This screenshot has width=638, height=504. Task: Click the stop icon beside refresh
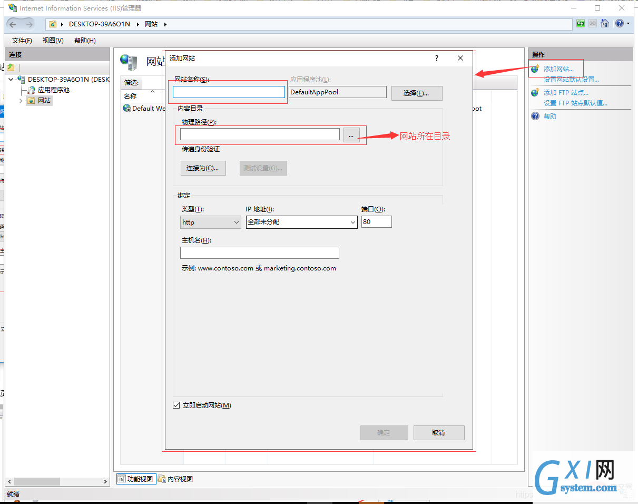coord(593,24)
